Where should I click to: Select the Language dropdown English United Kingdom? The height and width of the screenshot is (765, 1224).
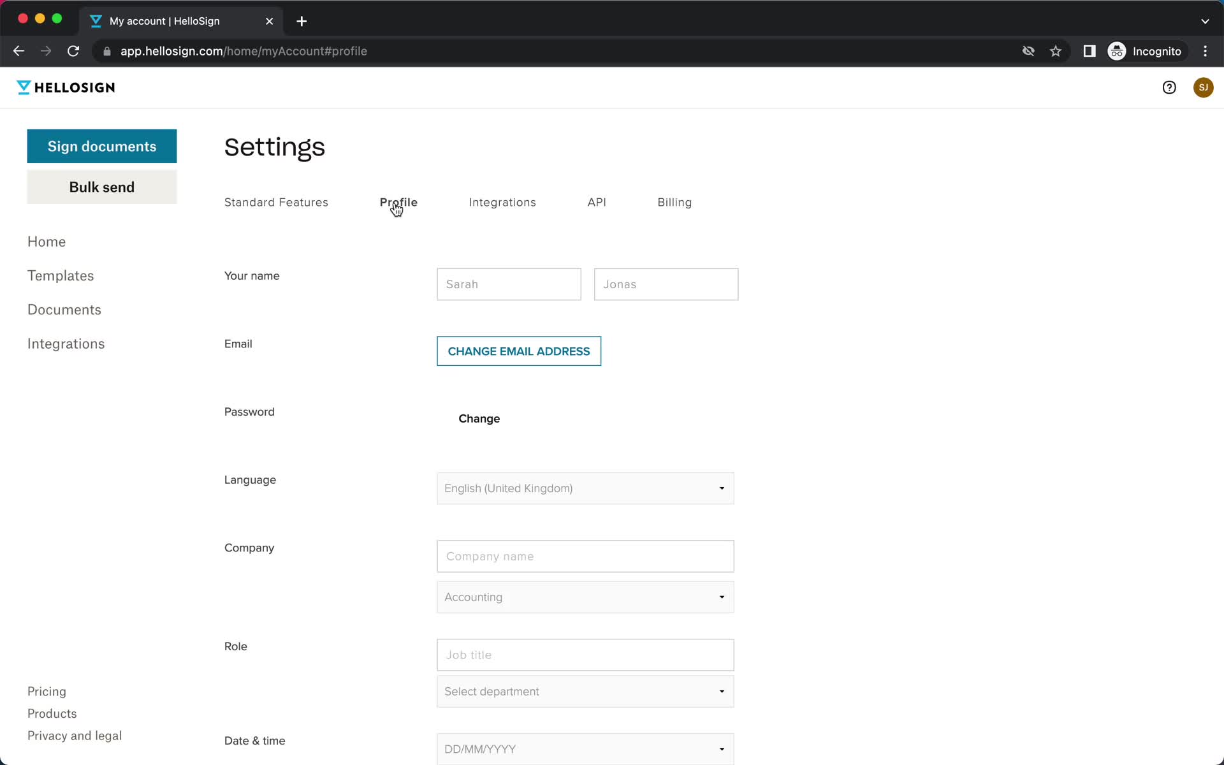click(586, 488)
